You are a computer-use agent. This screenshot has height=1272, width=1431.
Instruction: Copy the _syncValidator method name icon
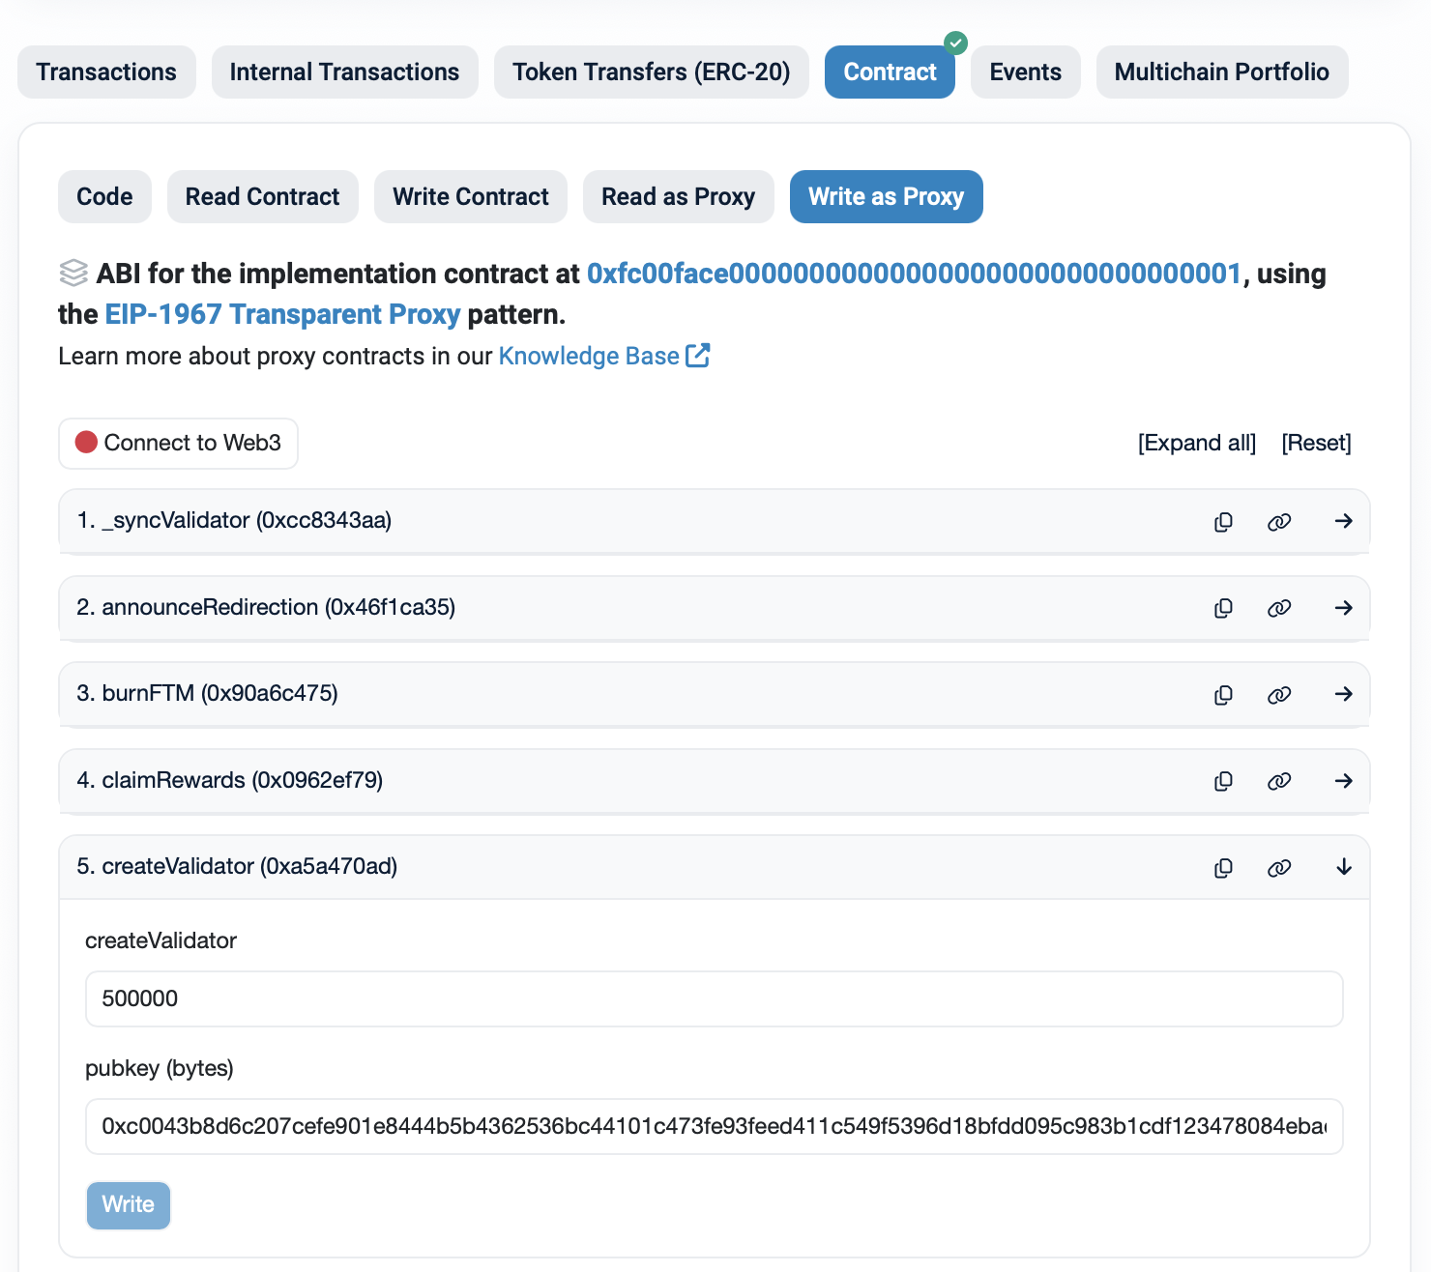click(x=1223, y=522)
